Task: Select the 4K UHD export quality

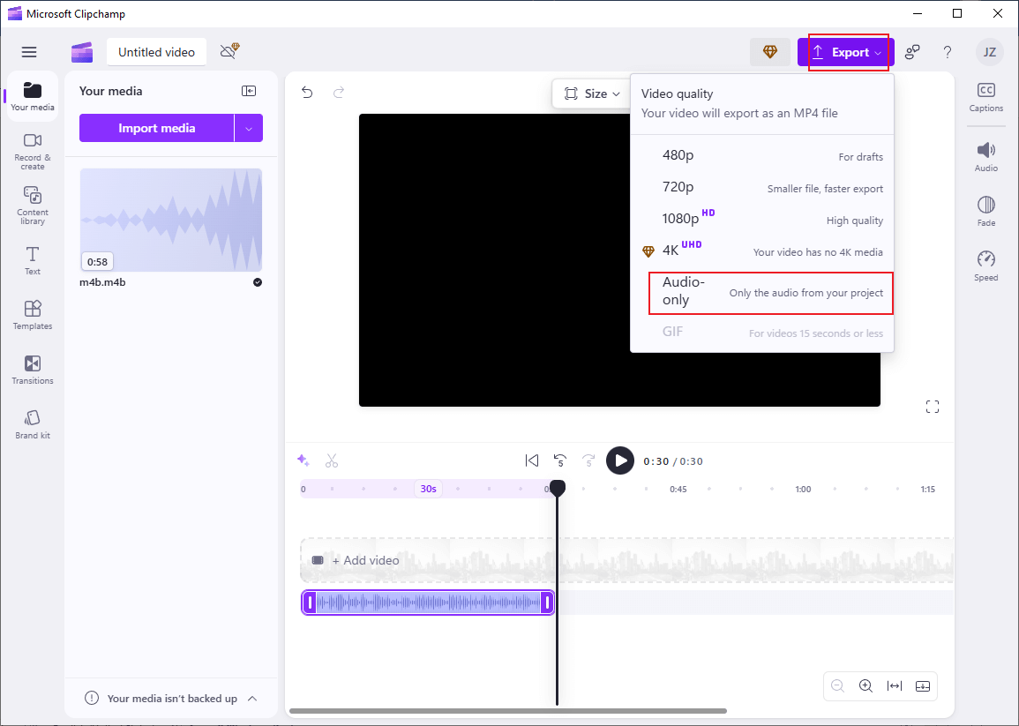Action: click(762, 251)
